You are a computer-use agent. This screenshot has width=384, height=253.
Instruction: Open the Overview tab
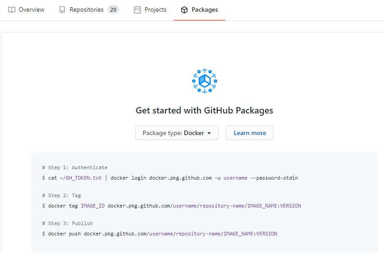pyautogui.click(x=31, y=9)
